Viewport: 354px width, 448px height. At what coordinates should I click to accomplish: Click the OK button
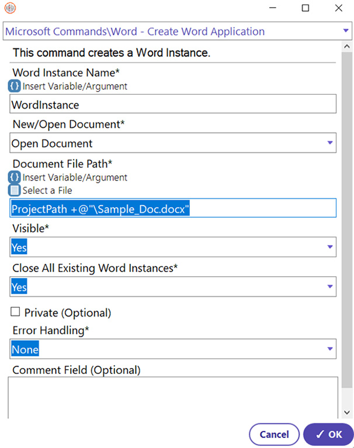point(328,435)
